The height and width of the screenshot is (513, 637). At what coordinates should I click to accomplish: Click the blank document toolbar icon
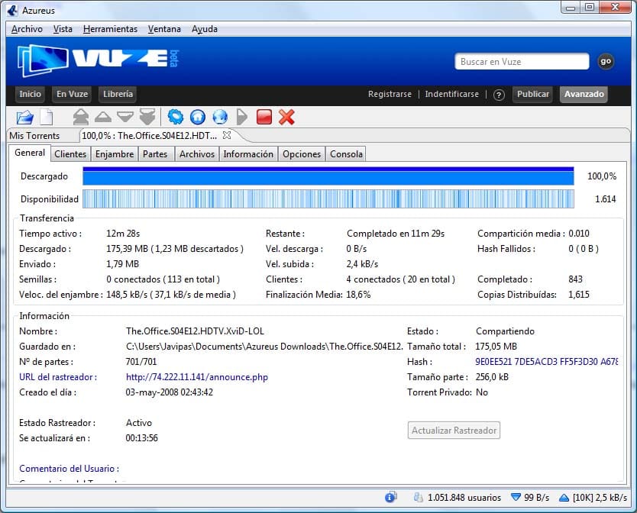click(x=47, y=117)
